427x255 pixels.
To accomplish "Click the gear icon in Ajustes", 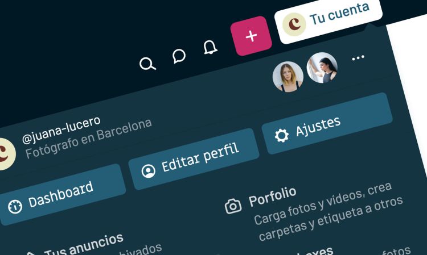I will [x=282, y=135].
